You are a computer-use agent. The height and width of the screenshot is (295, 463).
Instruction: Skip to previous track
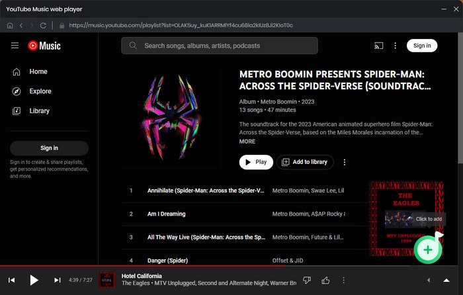point(11,280)
